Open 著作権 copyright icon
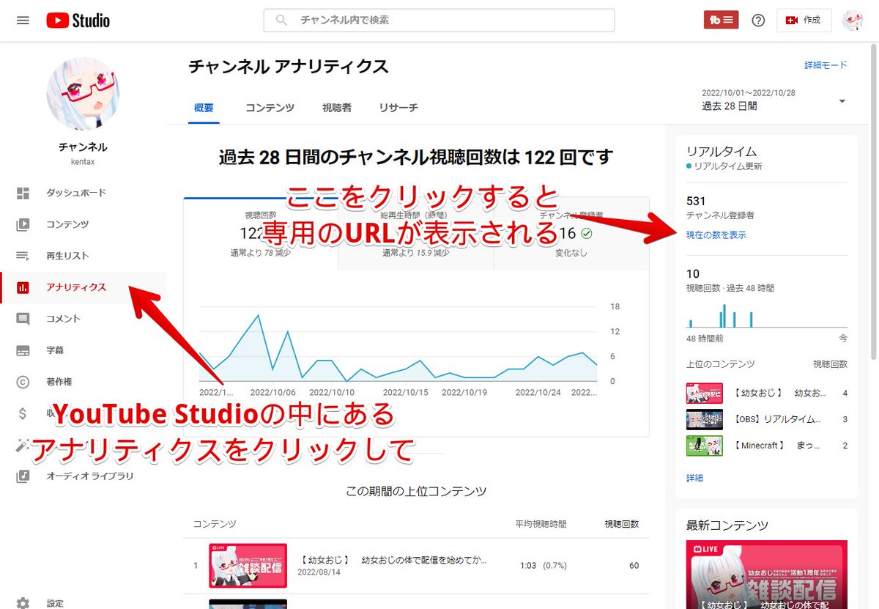 [23, 382]
